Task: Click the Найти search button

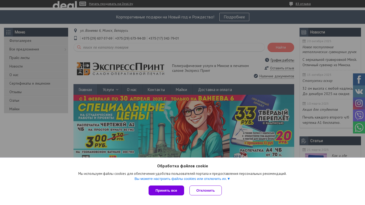Action: click(x=281, y=47)
